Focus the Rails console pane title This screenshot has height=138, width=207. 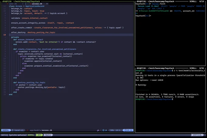[x=155, y=2]
